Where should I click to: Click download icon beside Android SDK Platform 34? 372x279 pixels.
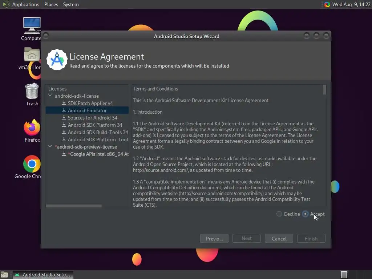[x=64, y=125]
